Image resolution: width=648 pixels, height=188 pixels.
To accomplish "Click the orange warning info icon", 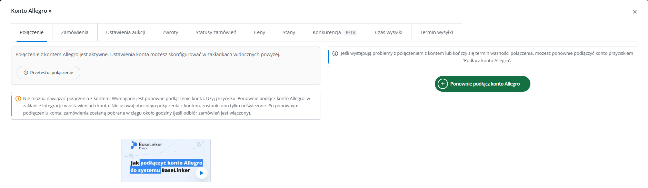I will click(19, 99).
